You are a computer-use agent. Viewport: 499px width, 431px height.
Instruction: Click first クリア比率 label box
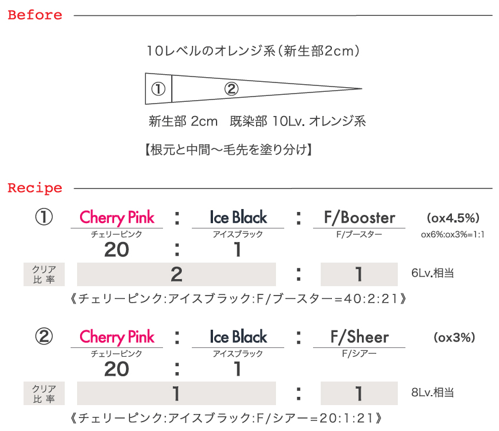(44, 274)
